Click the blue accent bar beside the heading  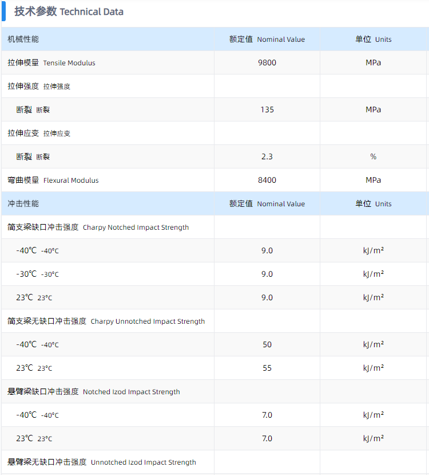pyautogui.click(x=3, y=11)
